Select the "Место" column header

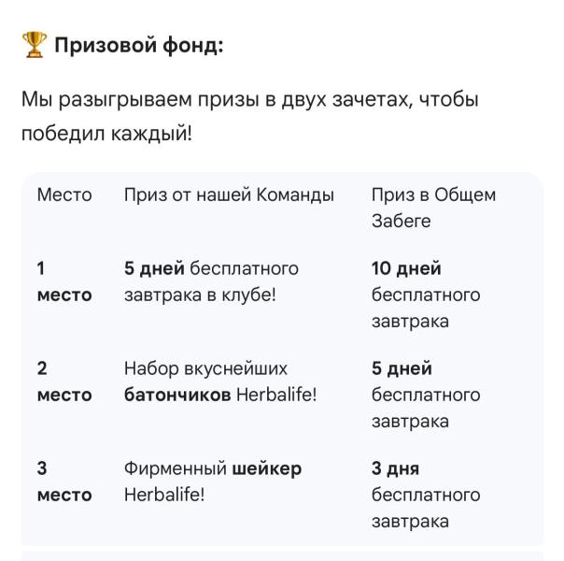(64, 195)
